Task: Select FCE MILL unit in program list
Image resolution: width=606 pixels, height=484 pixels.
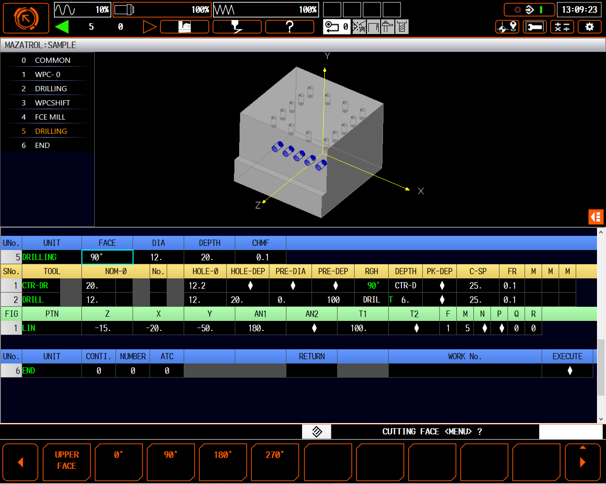Action: (50, 117)
